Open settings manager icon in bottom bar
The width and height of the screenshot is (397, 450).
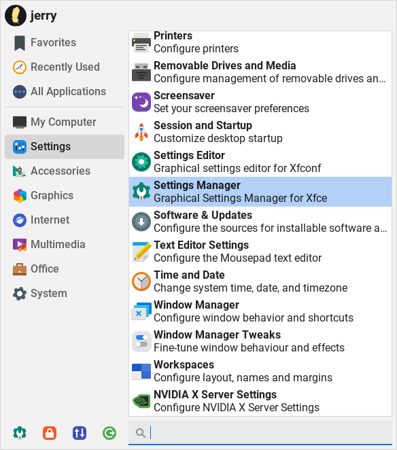coord(20,433)
